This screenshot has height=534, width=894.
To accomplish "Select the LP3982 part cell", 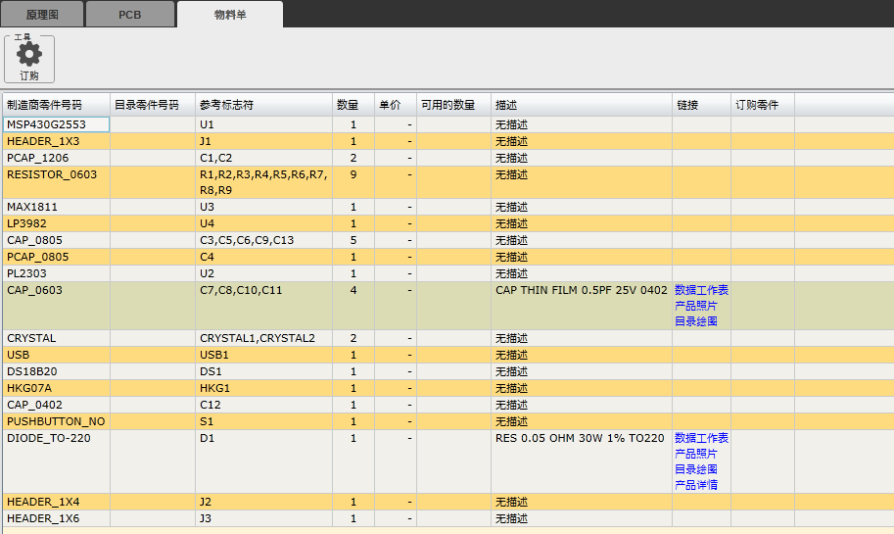I will pyautogui.click(x=57, y=223).
